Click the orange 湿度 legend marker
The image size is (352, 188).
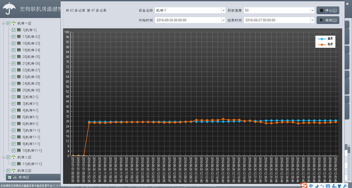coord(322,44)
